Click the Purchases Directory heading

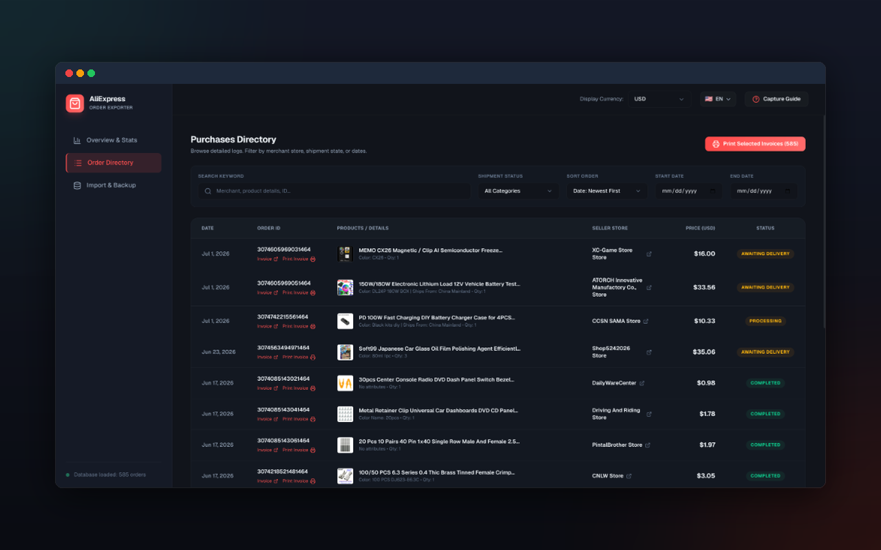pos(233,140)
